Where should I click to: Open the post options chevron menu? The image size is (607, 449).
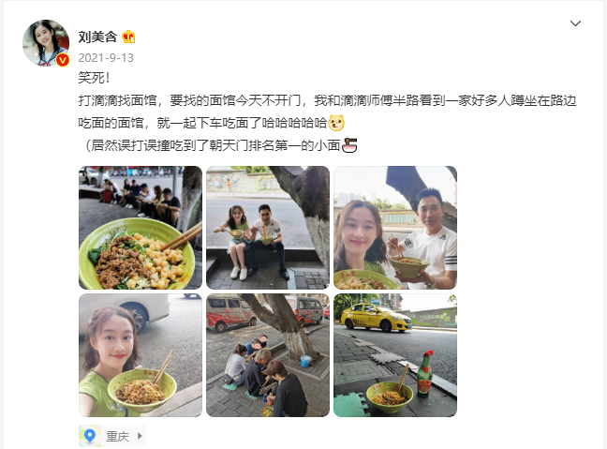(575, 23)
